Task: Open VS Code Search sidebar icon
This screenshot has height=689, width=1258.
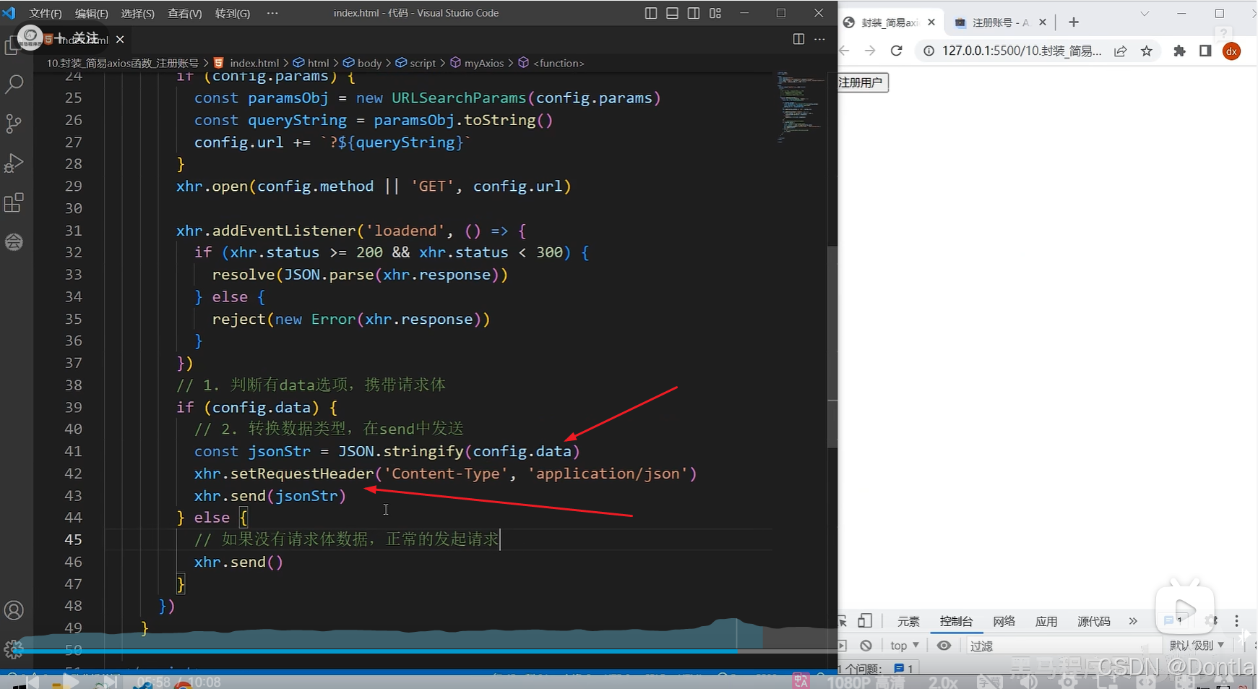Action: click(x=14, y=84)
